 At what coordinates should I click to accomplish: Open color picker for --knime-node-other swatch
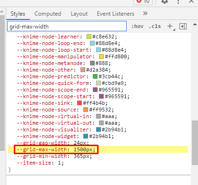[x=83, y=70]
